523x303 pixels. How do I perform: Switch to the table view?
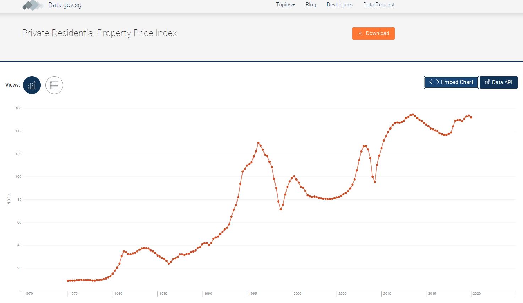click(x=54, y=85)
